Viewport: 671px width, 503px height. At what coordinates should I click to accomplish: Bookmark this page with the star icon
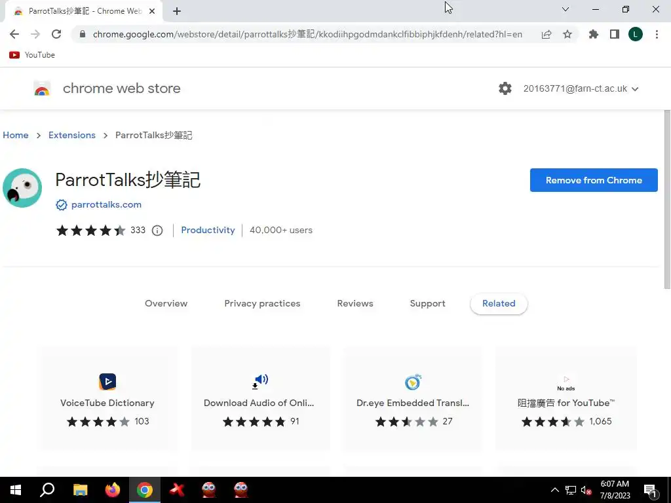click(567, 34)
